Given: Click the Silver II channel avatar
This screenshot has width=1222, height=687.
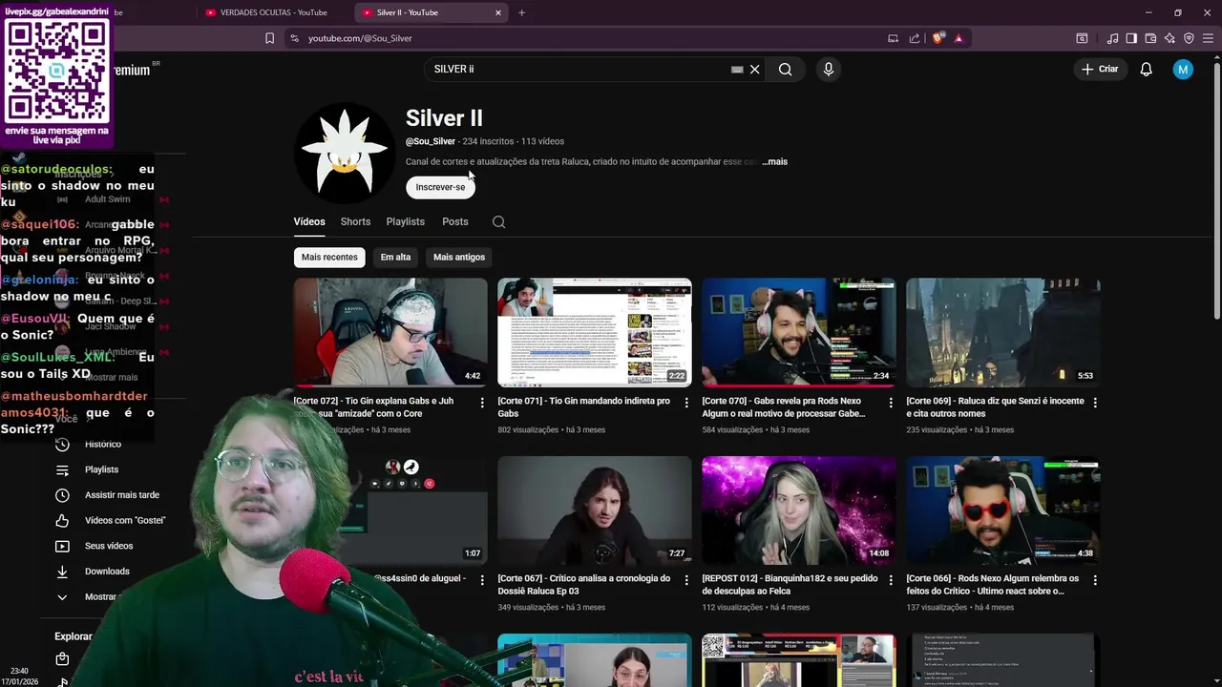Looking at the screenshot, I should point(344,153).
